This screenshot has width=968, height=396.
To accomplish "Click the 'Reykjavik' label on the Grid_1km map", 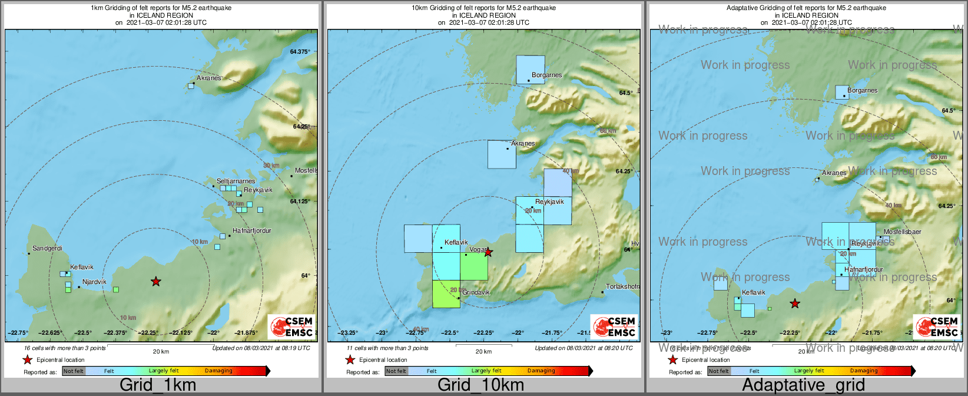I will 258,190.
